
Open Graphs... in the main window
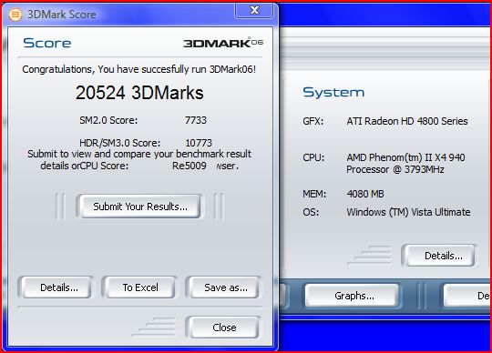click(352, 296)
